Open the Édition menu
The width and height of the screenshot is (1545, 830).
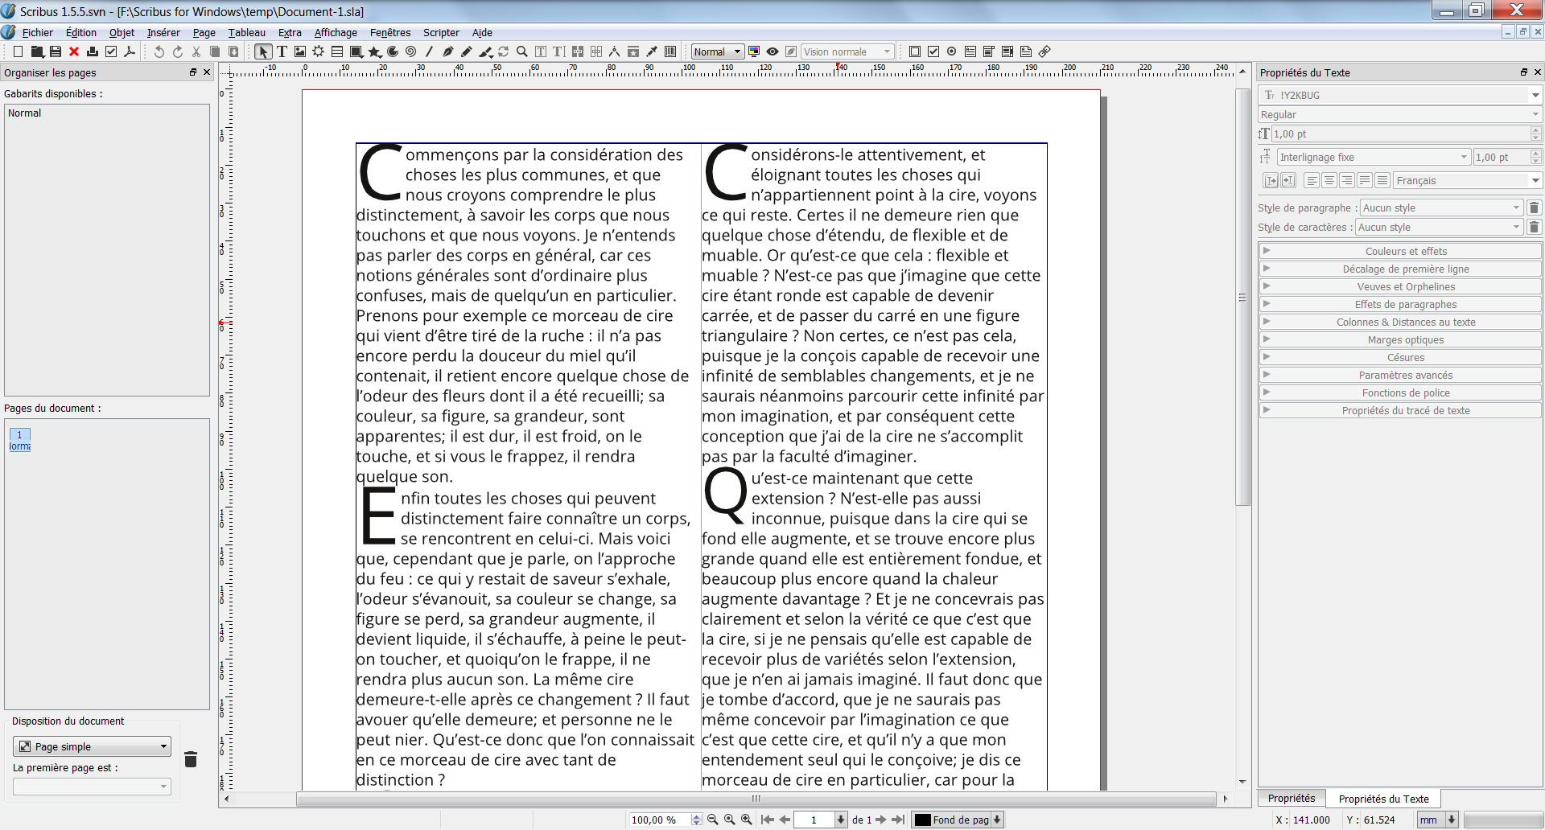pos(80,32)
